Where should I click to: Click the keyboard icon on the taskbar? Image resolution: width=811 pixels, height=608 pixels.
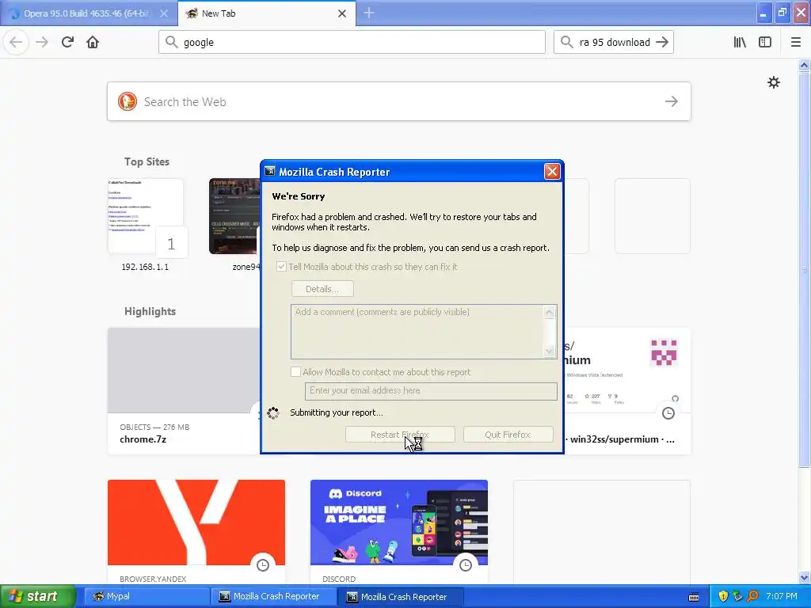(x=694, y=597)
